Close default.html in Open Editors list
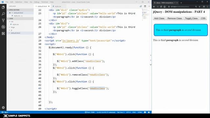Viewport: 210px width, 118px height. tap(10, 13)
